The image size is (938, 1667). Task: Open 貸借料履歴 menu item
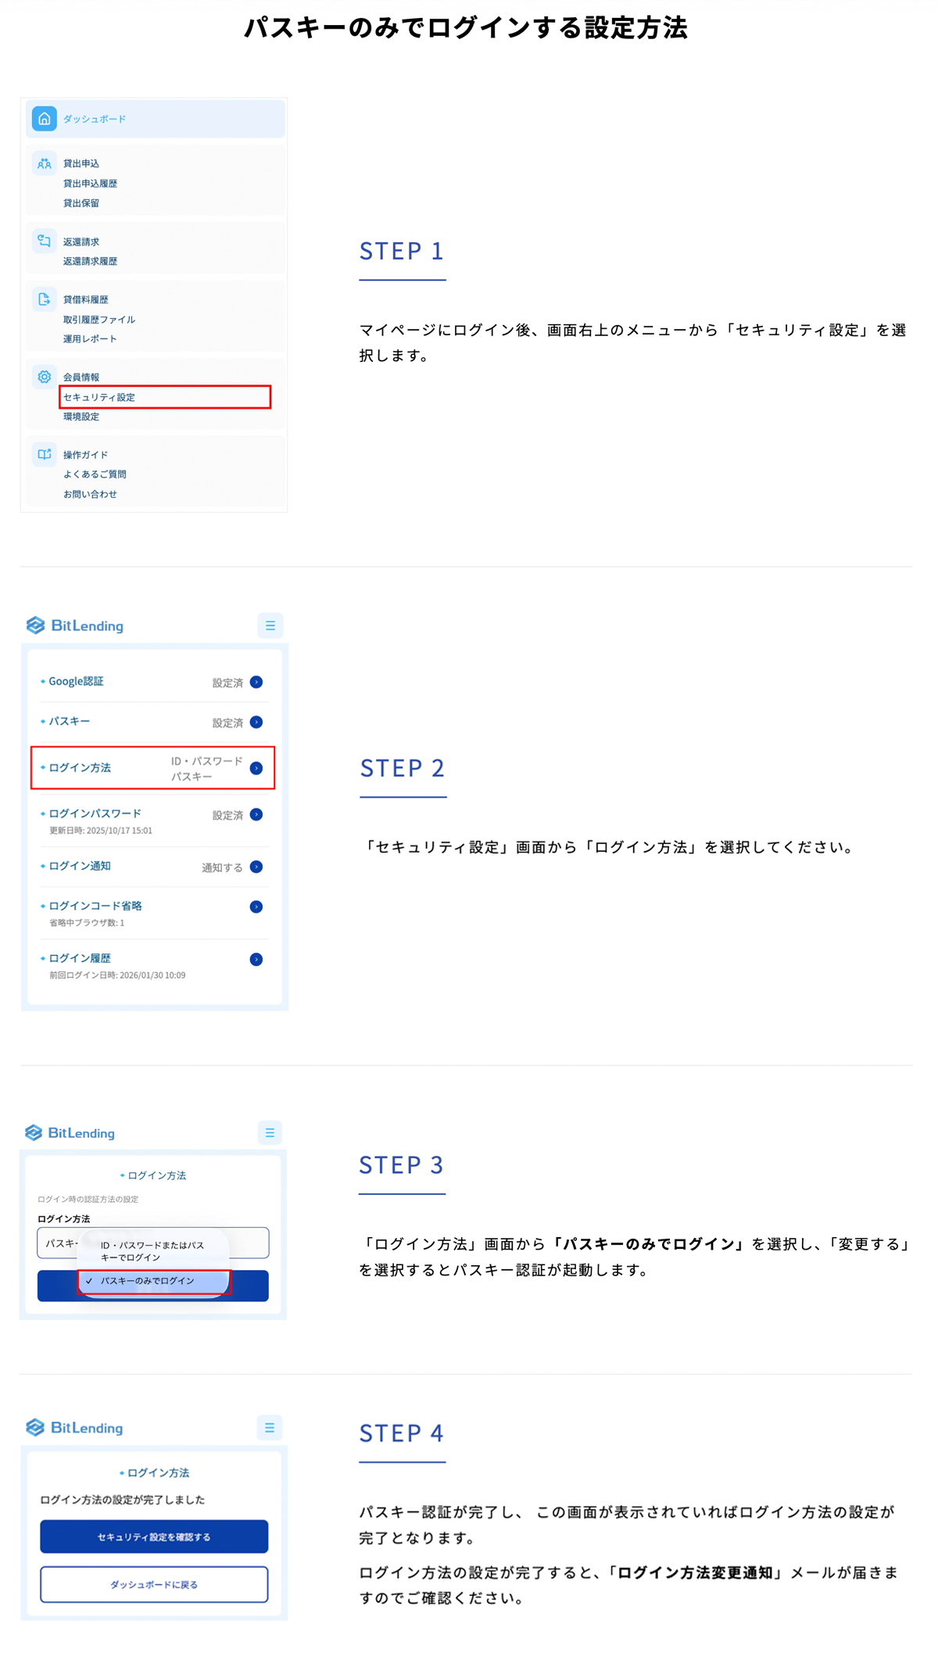coord(85,299)
